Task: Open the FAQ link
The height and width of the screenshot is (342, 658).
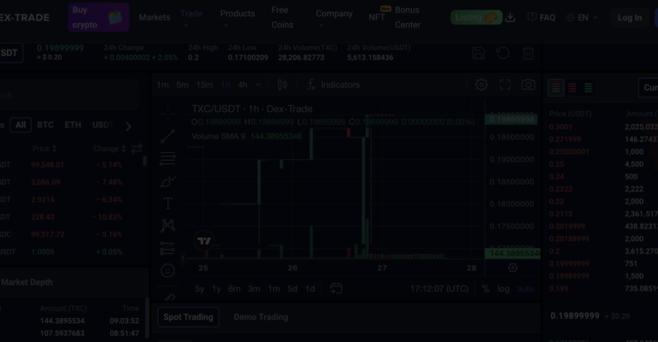Action: [x=541, y=17]
